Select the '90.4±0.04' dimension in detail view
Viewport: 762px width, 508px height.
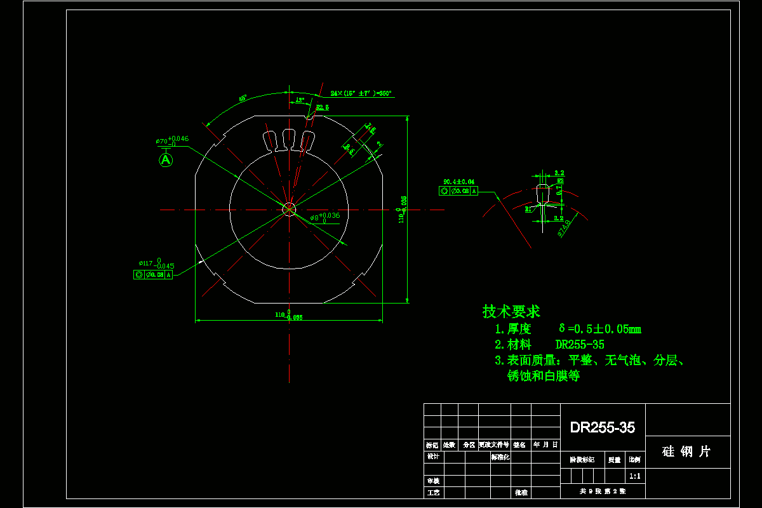(458, 182)
